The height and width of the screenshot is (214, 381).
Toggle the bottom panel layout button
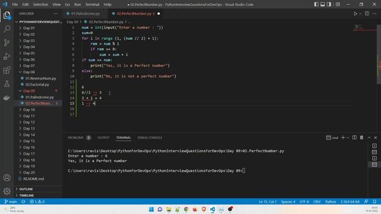323,4
